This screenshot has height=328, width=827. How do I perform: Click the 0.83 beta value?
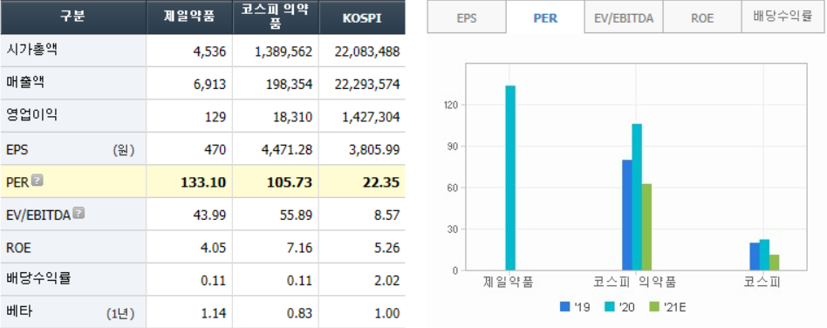pos(301,313)
